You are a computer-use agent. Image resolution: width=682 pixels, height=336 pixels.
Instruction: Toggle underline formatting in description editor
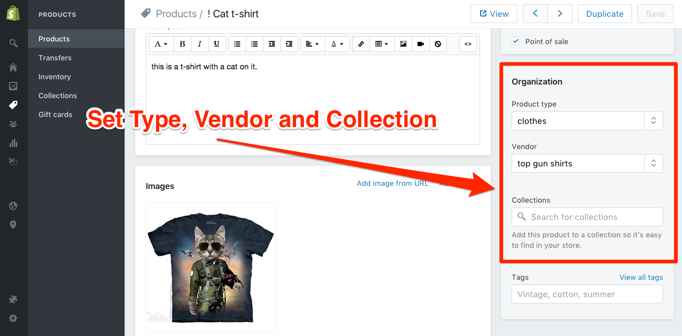[217, 44]
